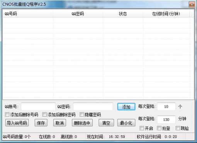Click the 清空 button
This screenshot has height=143, width=197.
pos(106,123)
